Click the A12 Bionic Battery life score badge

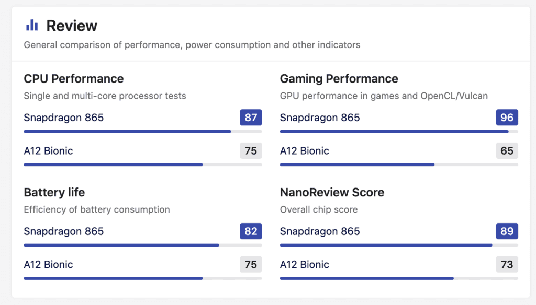coord(251,264)
